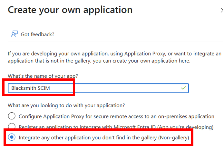Click the Blacksmith SCIM text in the field

[31, 88]
